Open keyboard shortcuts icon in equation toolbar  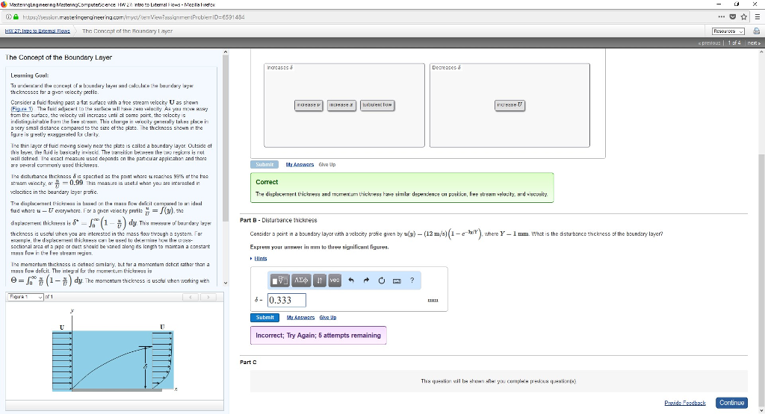pyautogui.click(x=397, y=280)
